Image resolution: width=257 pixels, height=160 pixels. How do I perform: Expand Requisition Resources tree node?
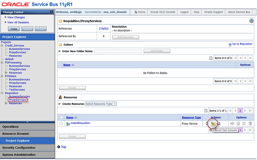pos(6,103)
